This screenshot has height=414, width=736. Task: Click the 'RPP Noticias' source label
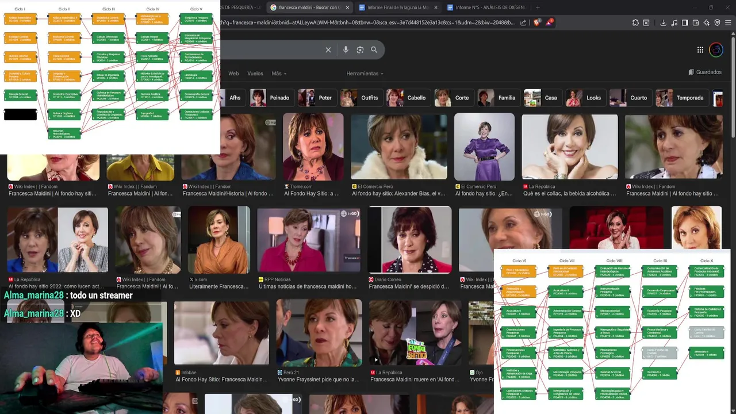point(278,279)
